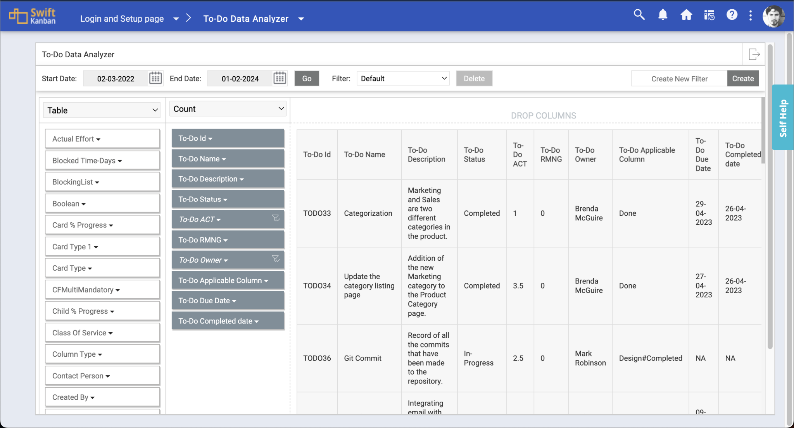794x428 pixels.
Task: Click the home icon in the top bar
Action: tap(686, 15)
